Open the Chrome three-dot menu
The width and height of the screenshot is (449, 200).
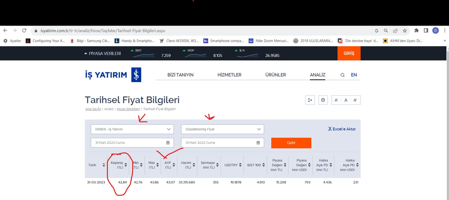445,31
